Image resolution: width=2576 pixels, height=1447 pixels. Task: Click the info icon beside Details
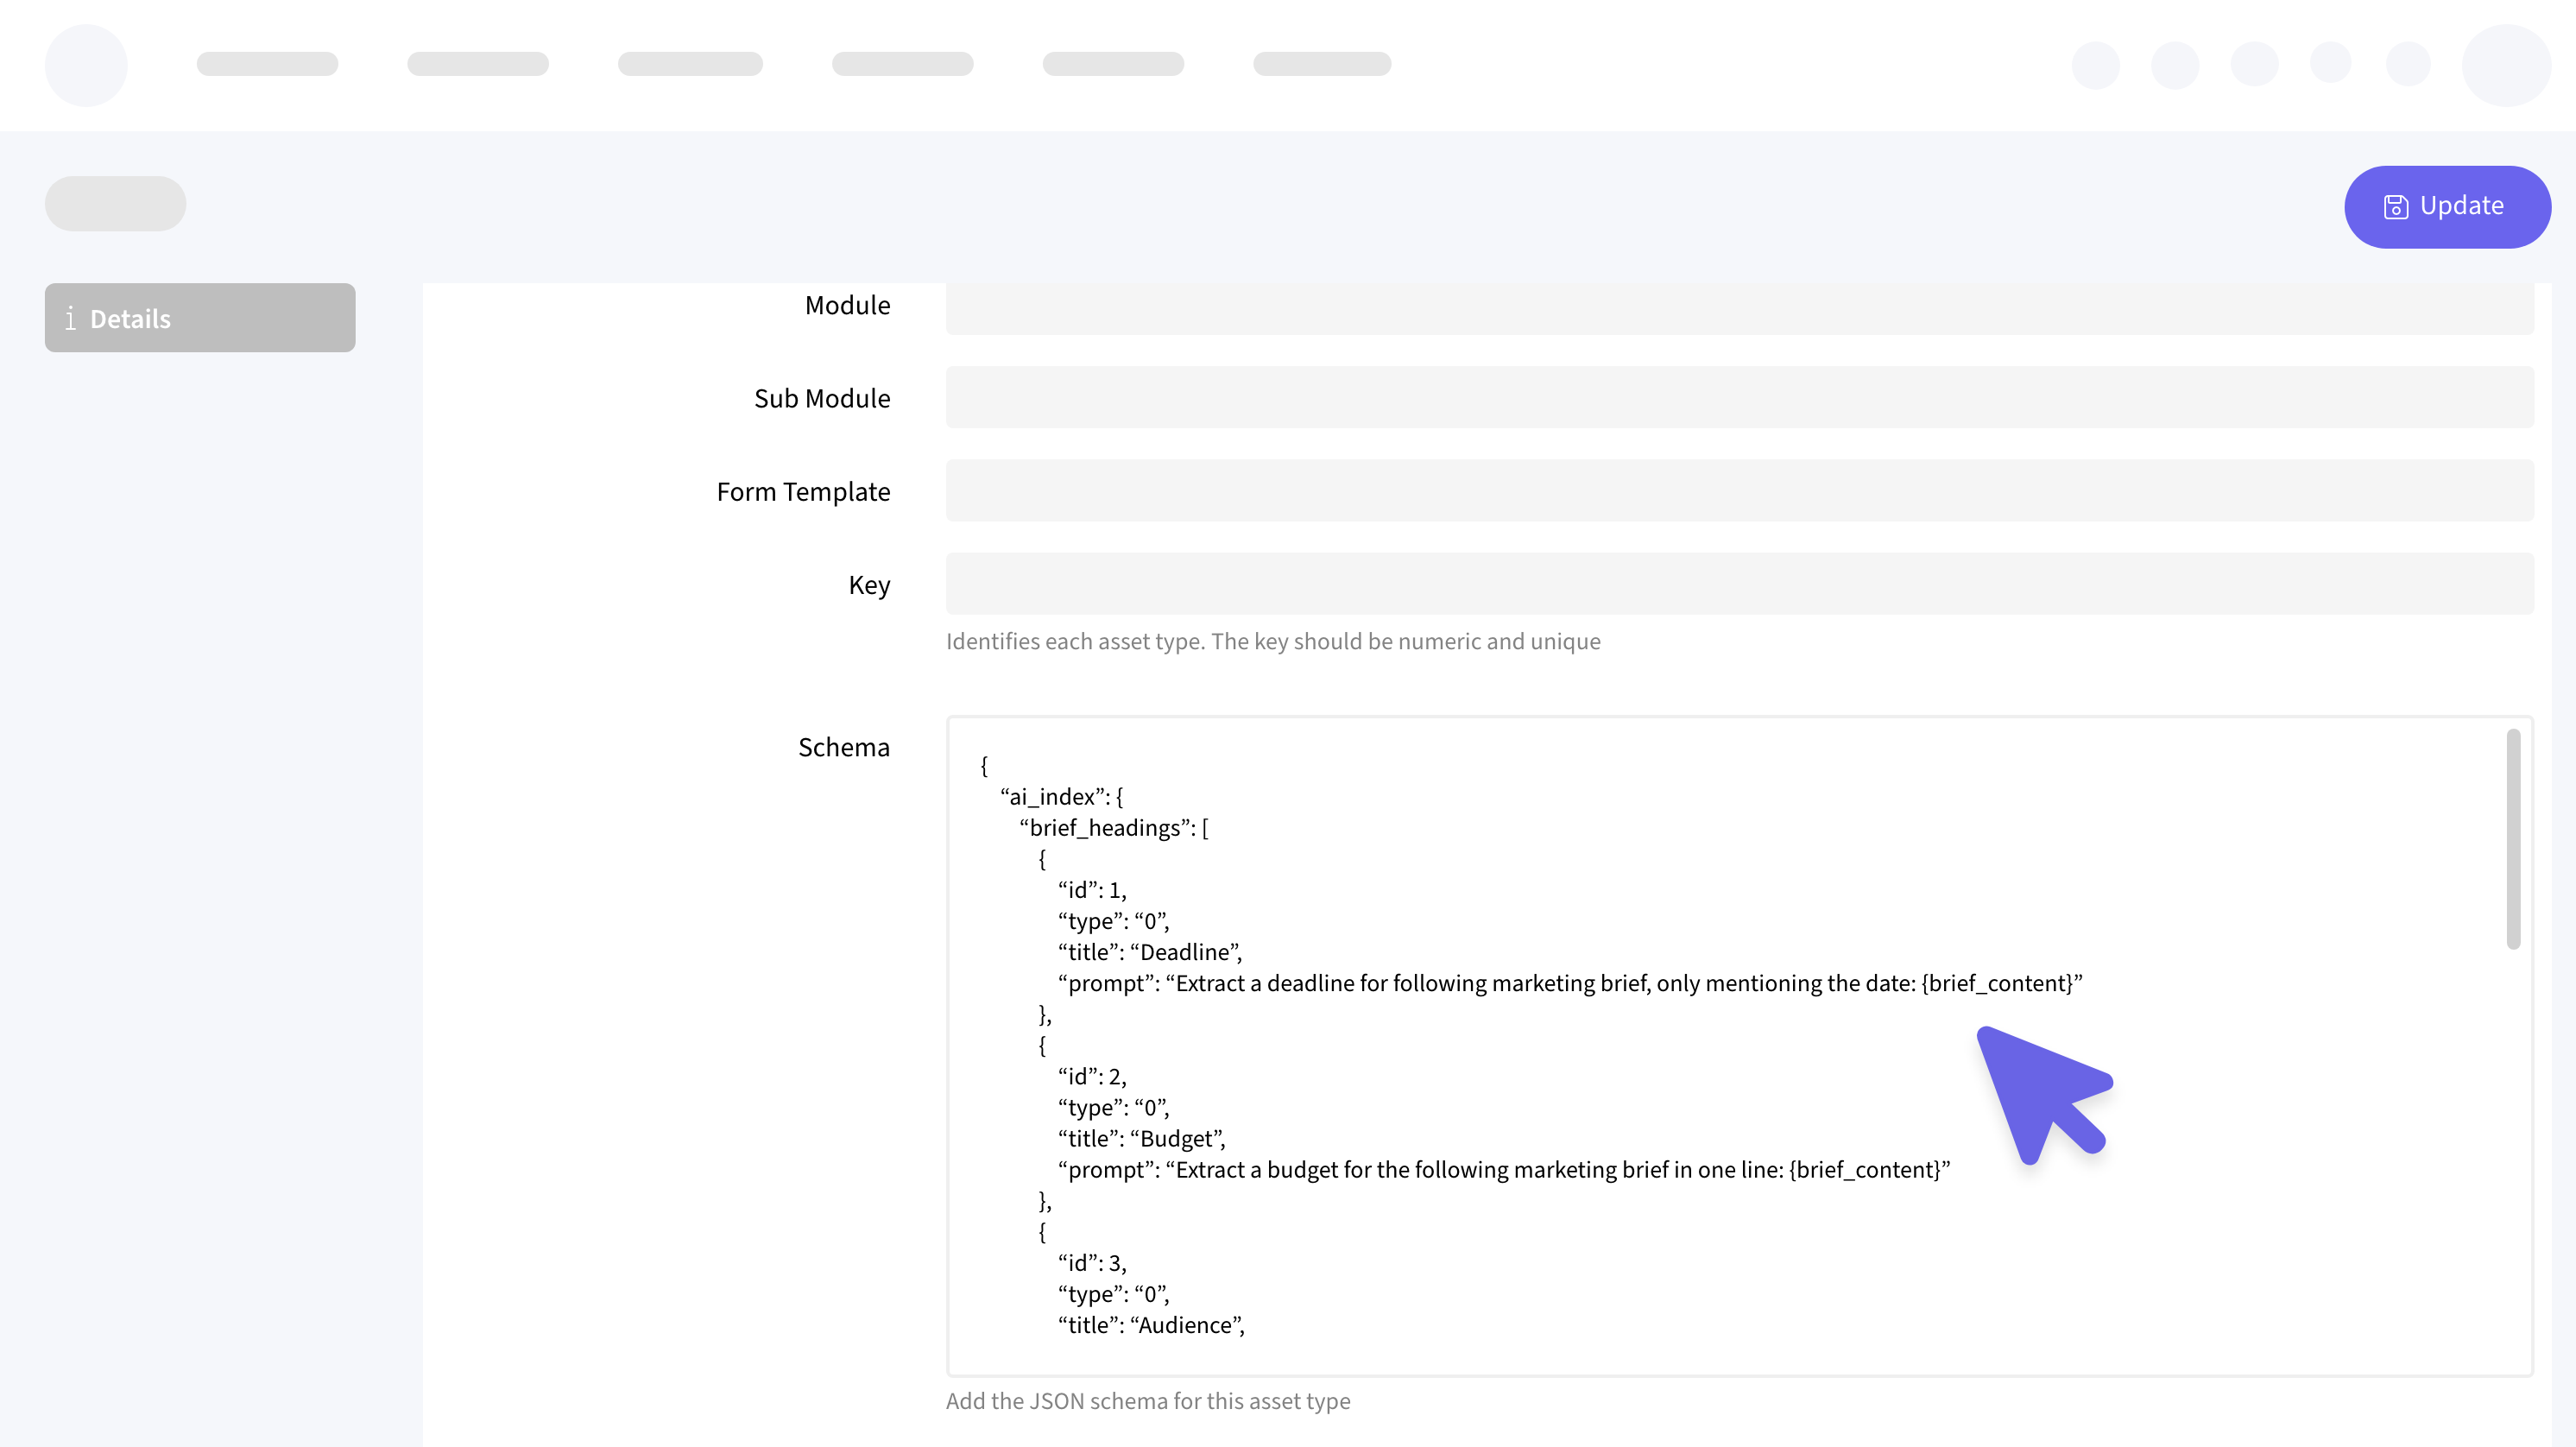click(70, 319)
